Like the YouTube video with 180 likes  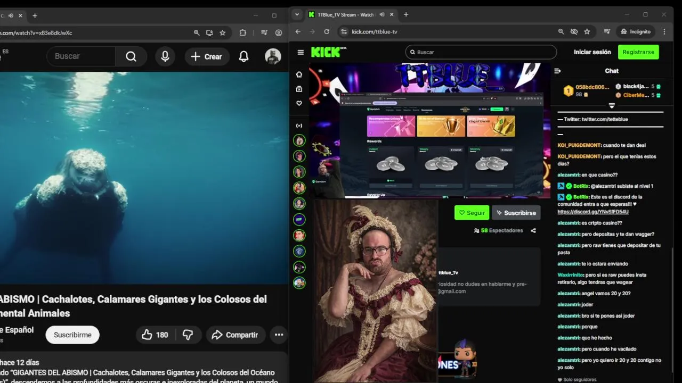[155, 335]
